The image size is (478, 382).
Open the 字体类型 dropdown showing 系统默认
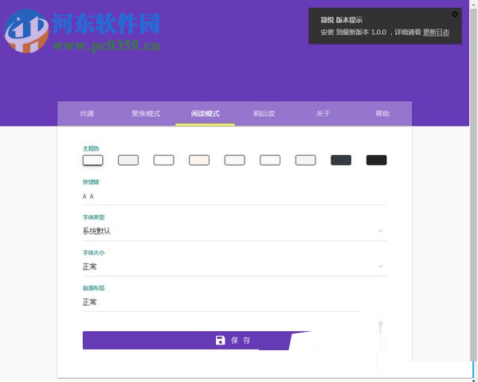point(234,232)
